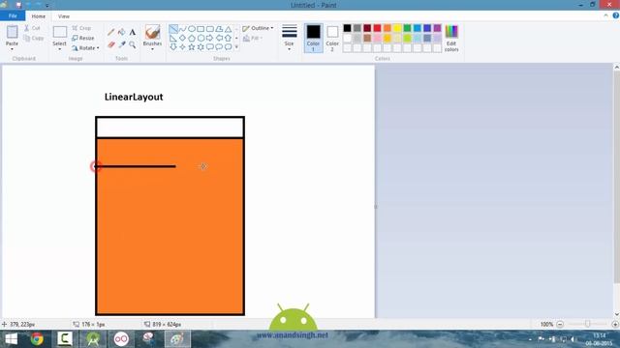Click the Cut button
Screen dimensions: 620x348
(x=32, y=28)
